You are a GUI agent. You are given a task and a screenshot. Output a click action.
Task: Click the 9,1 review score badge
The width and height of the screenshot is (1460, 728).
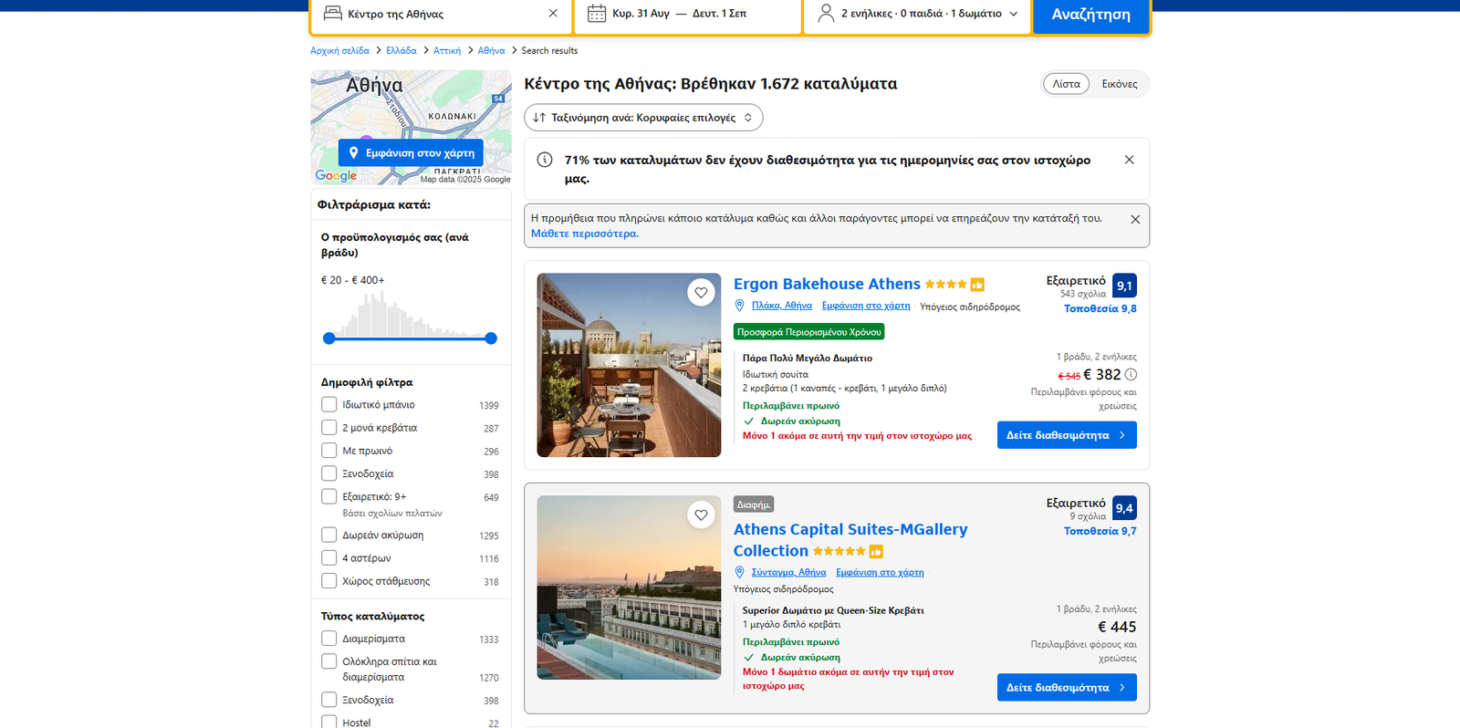click(x=1124, y=286)
